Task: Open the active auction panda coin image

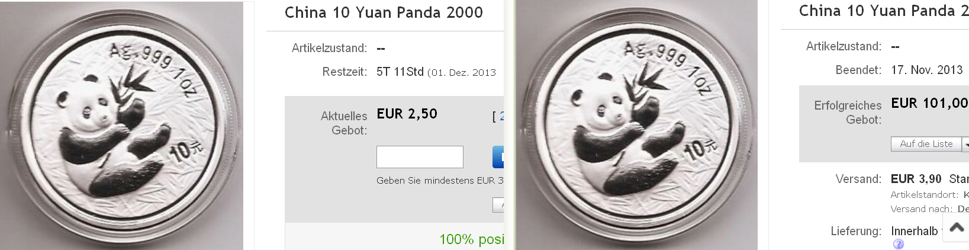Action: (121, 126)
